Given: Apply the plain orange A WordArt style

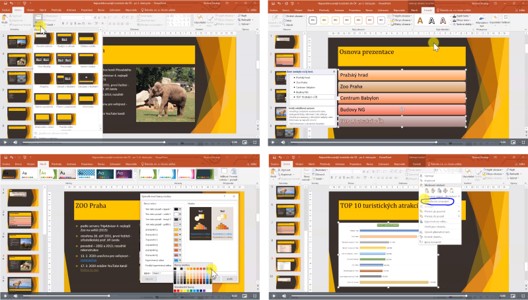Looking at the screenshot, I should click(x=420, y=20).
